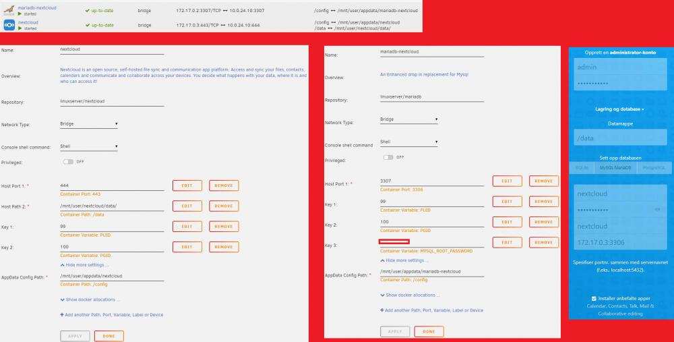Add another Path, Port, Variable in nextcloud form
The height and width of the screenshot is (342, 674).
(112, 315)
